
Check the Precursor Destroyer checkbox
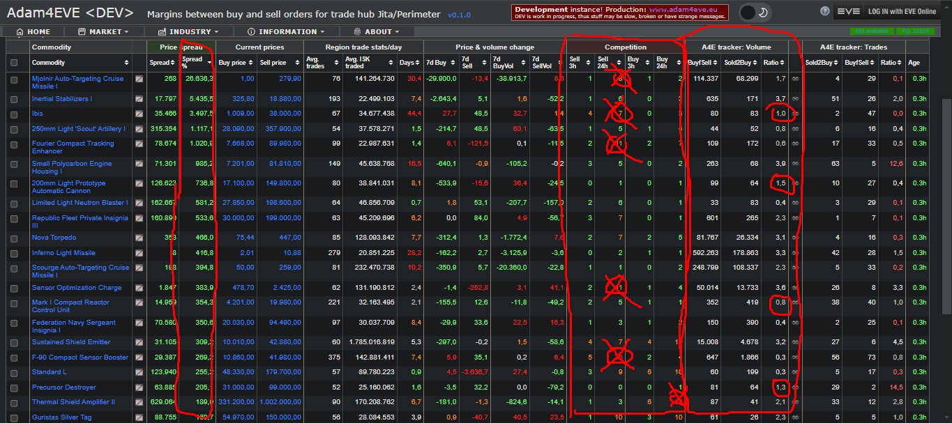(x=14, y=387)
